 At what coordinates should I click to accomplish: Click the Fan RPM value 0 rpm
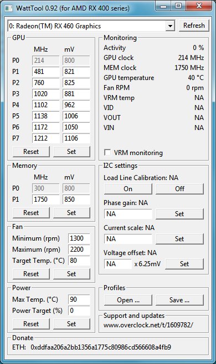click(195, 88)
